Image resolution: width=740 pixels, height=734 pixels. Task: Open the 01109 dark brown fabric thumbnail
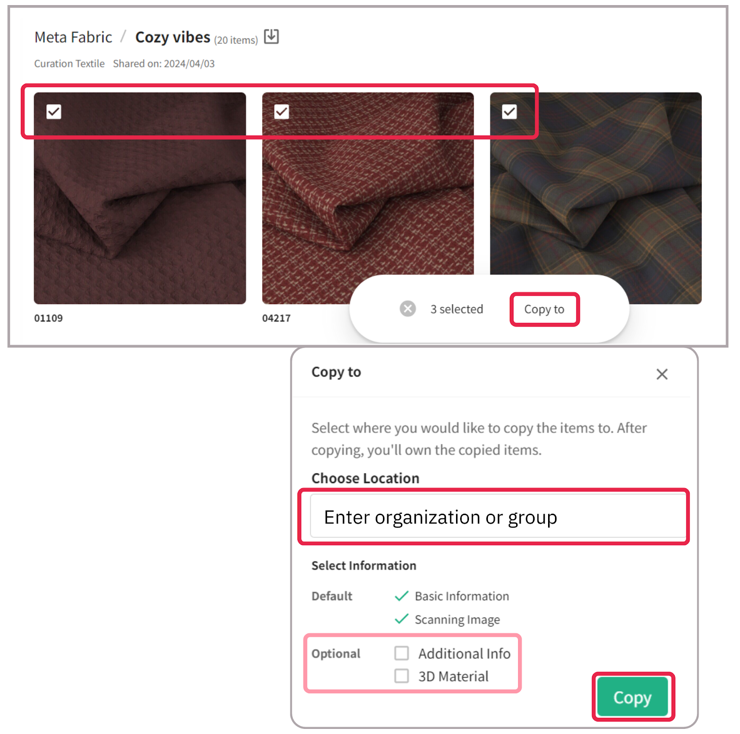140,198
